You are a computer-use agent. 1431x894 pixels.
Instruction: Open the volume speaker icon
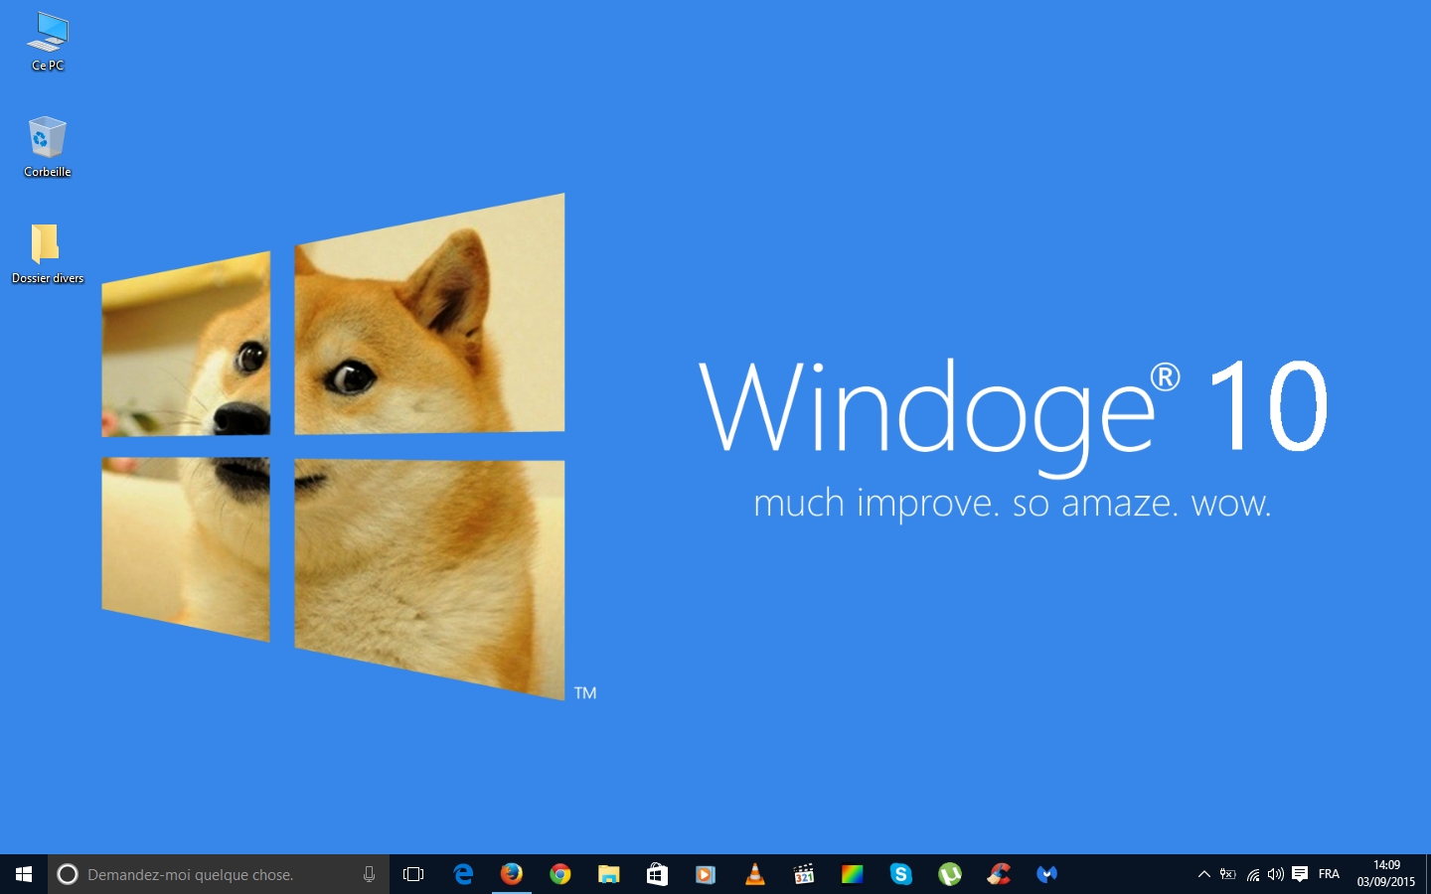coord(1276,874)
